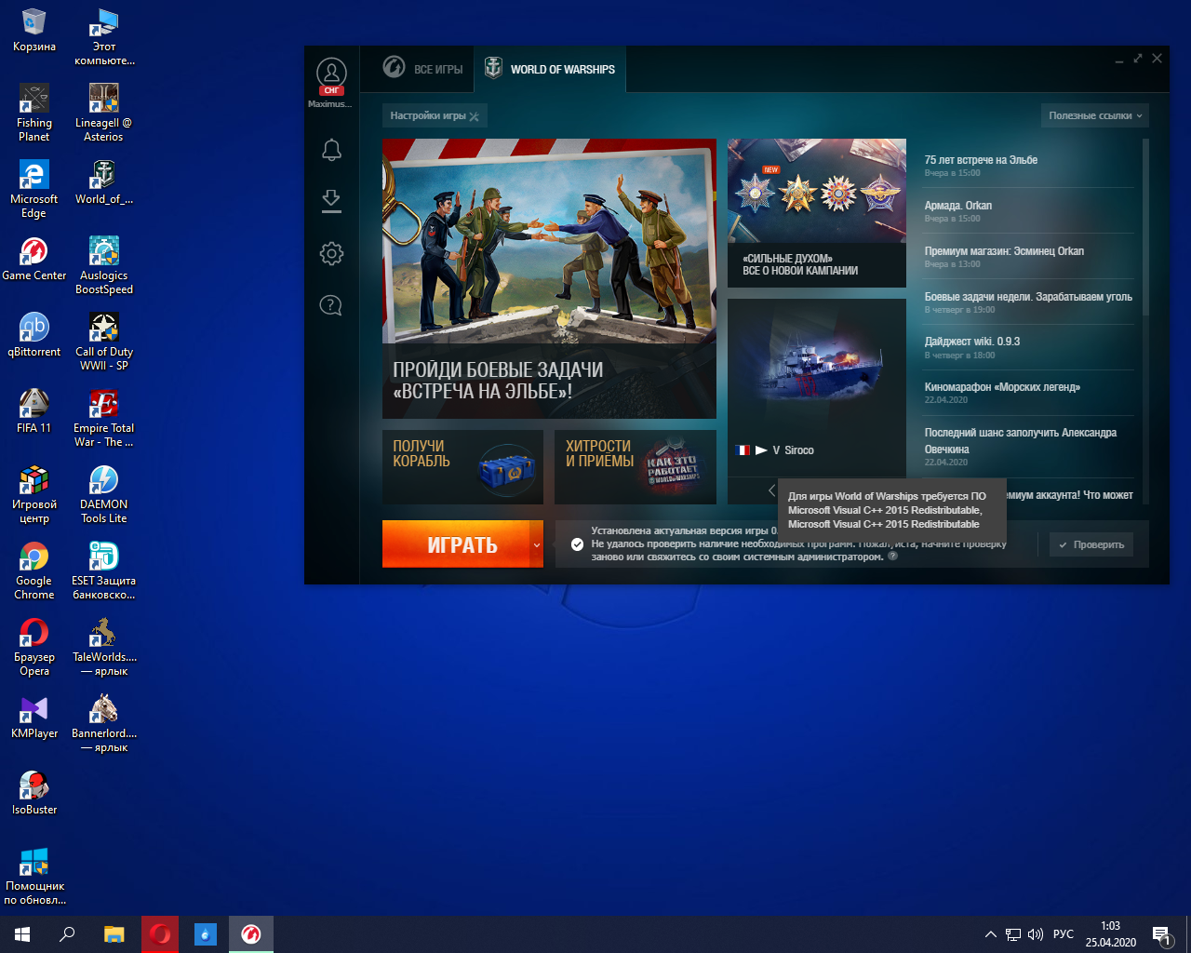Image resolution: width=1191 pixels, height=953 pixels.
Task: Open Хитрости и приёмы promo tile
Action: tap(636, 466)
